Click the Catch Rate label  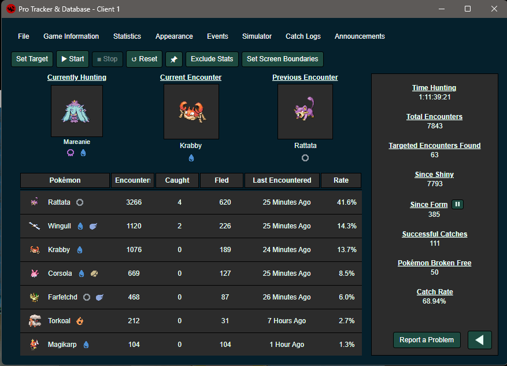pyautogui.click(x=435, y=292)
